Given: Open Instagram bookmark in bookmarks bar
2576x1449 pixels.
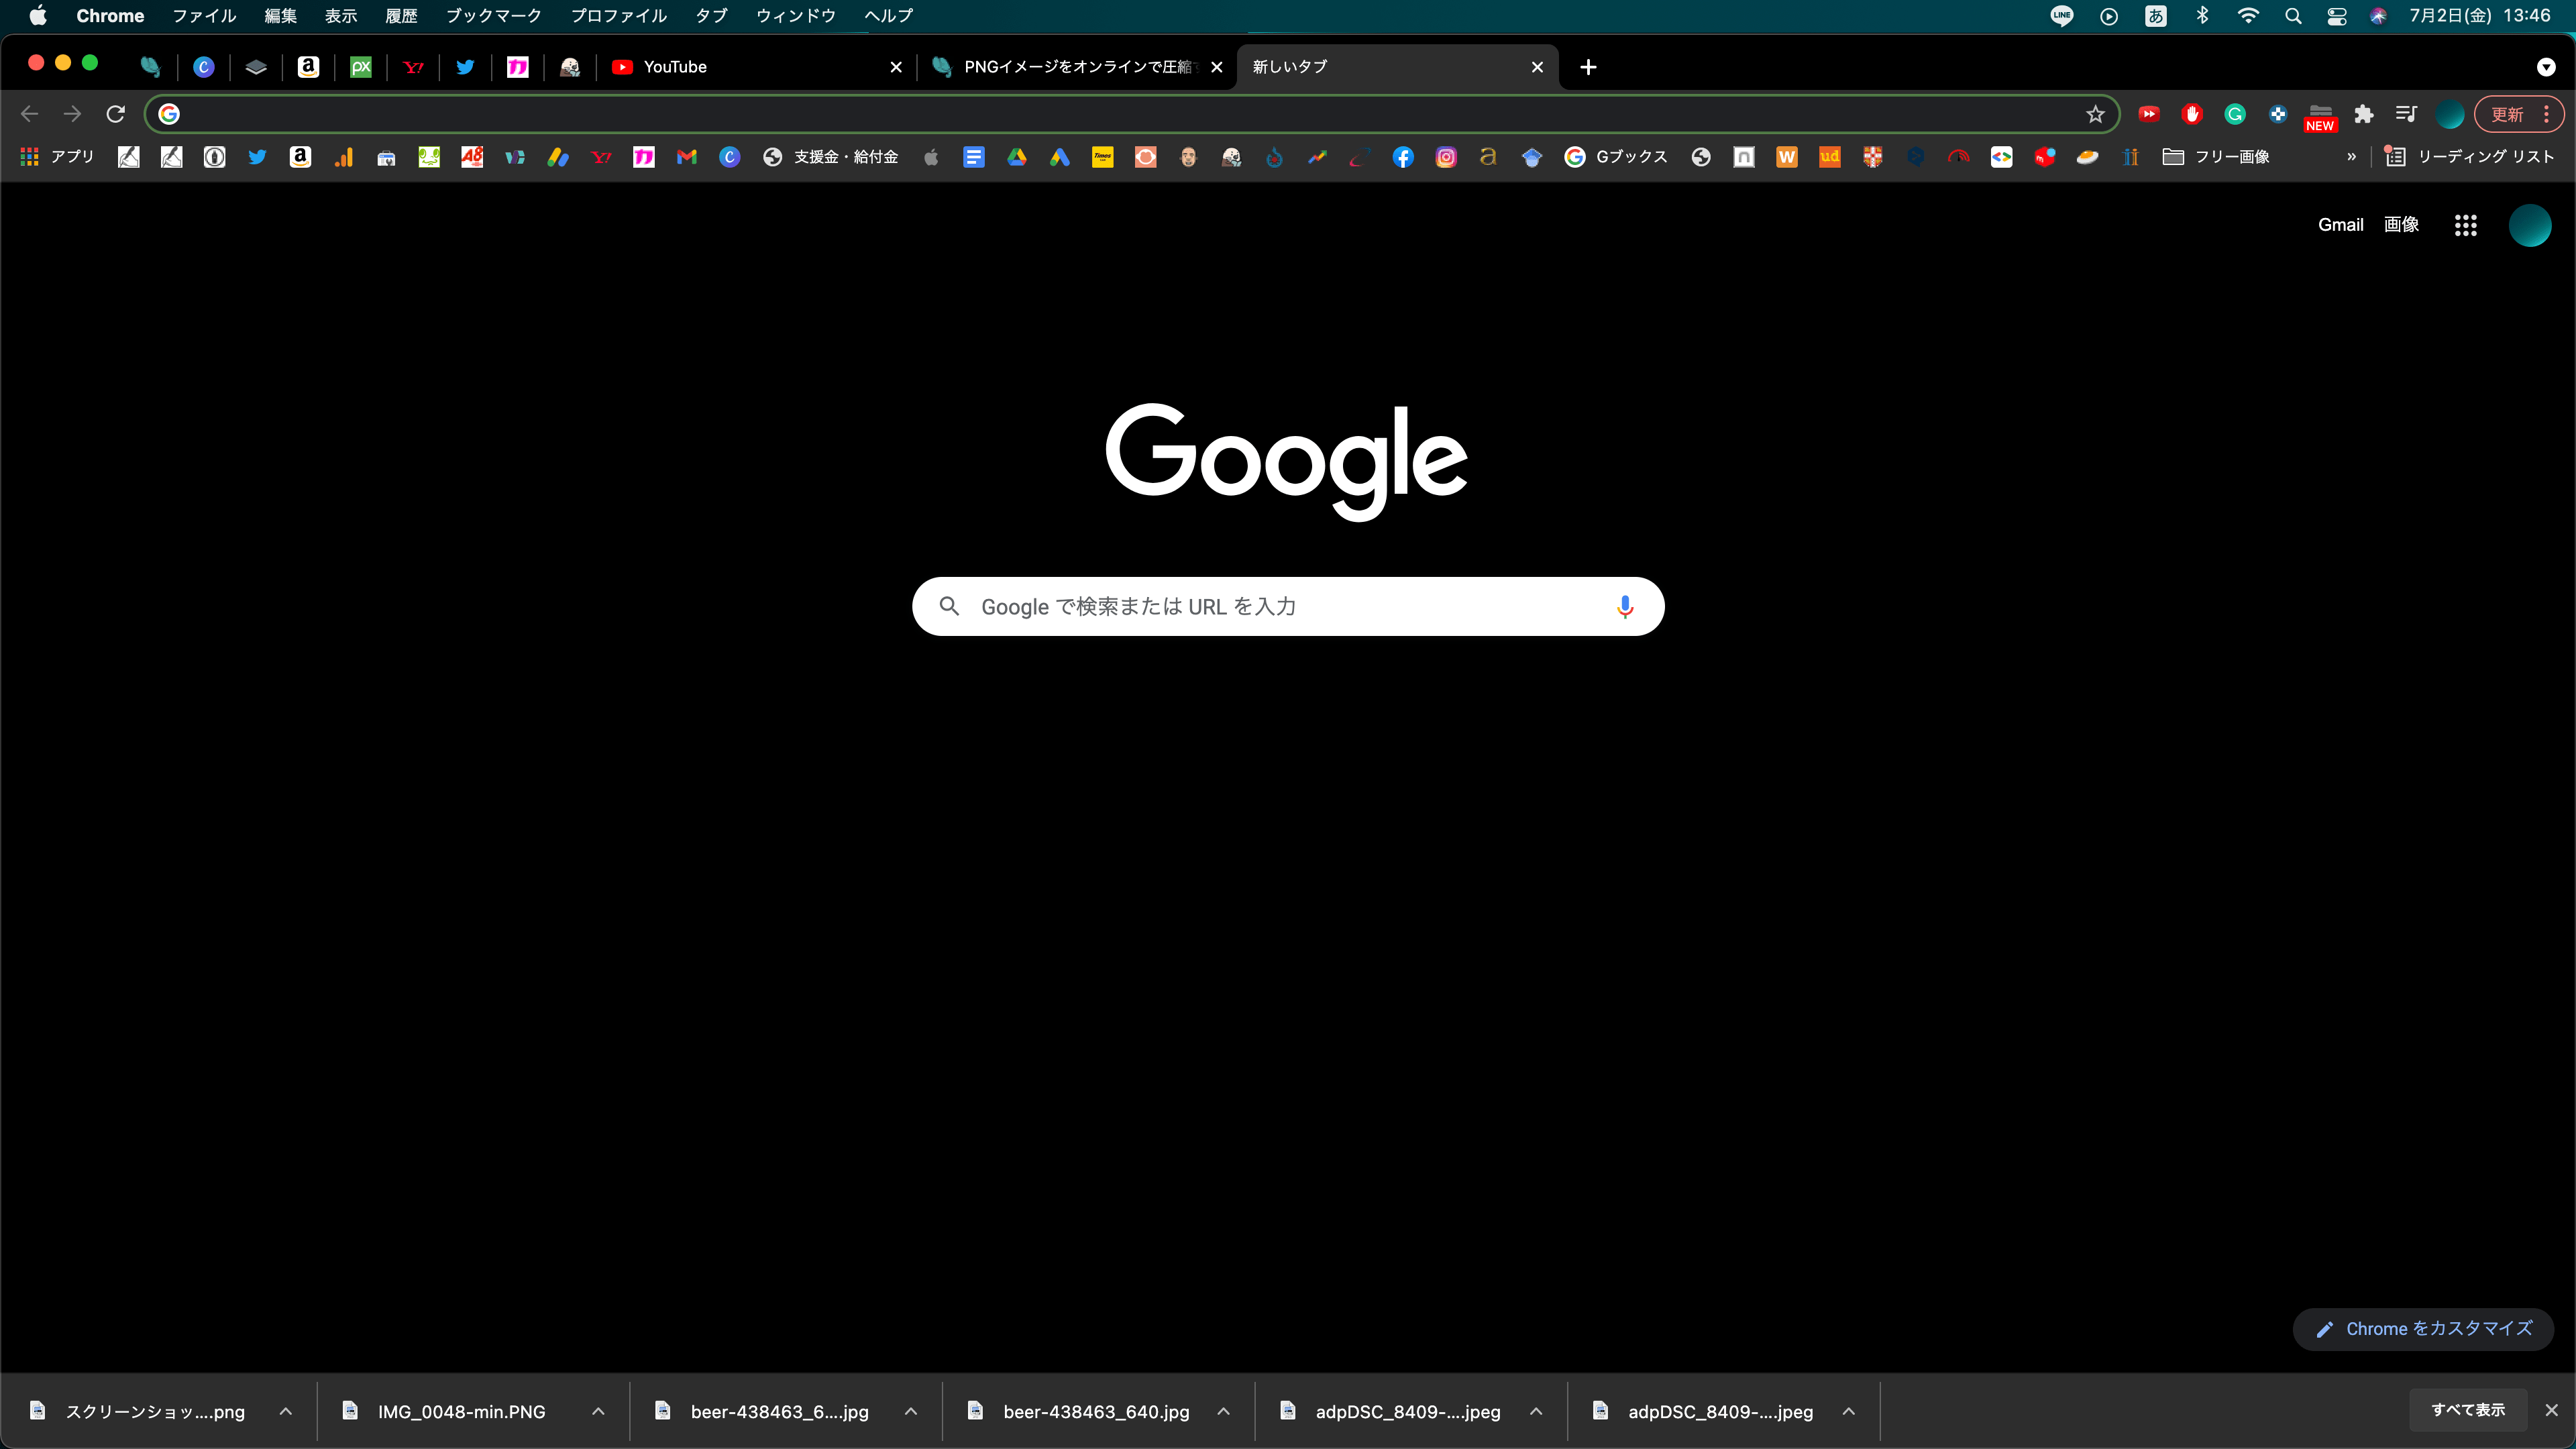Looking at the screenshot, I should [x=1446, y=157].
